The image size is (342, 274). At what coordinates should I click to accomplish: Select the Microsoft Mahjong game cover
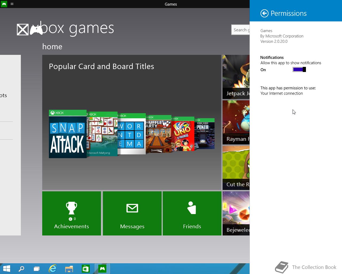(x=102, y=134)
